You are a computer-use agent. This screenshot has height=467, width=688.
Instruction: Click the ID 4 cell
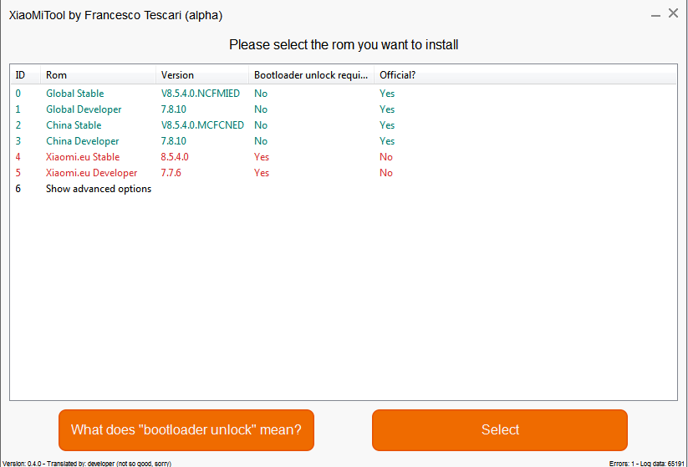(x=18, y=156)
